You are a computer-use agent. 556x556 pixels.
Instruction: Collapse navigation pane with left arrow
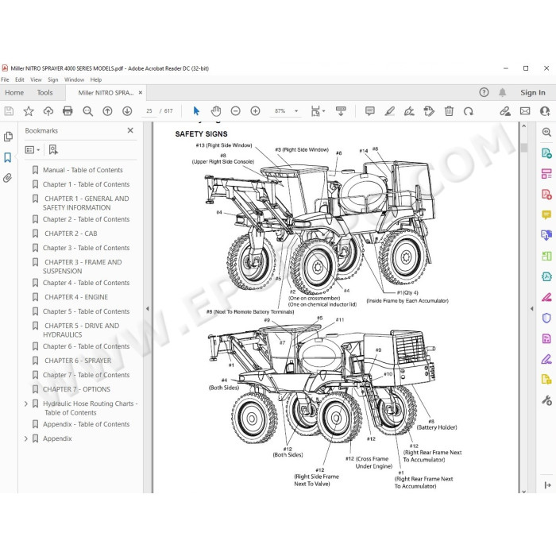coord(148,309)
